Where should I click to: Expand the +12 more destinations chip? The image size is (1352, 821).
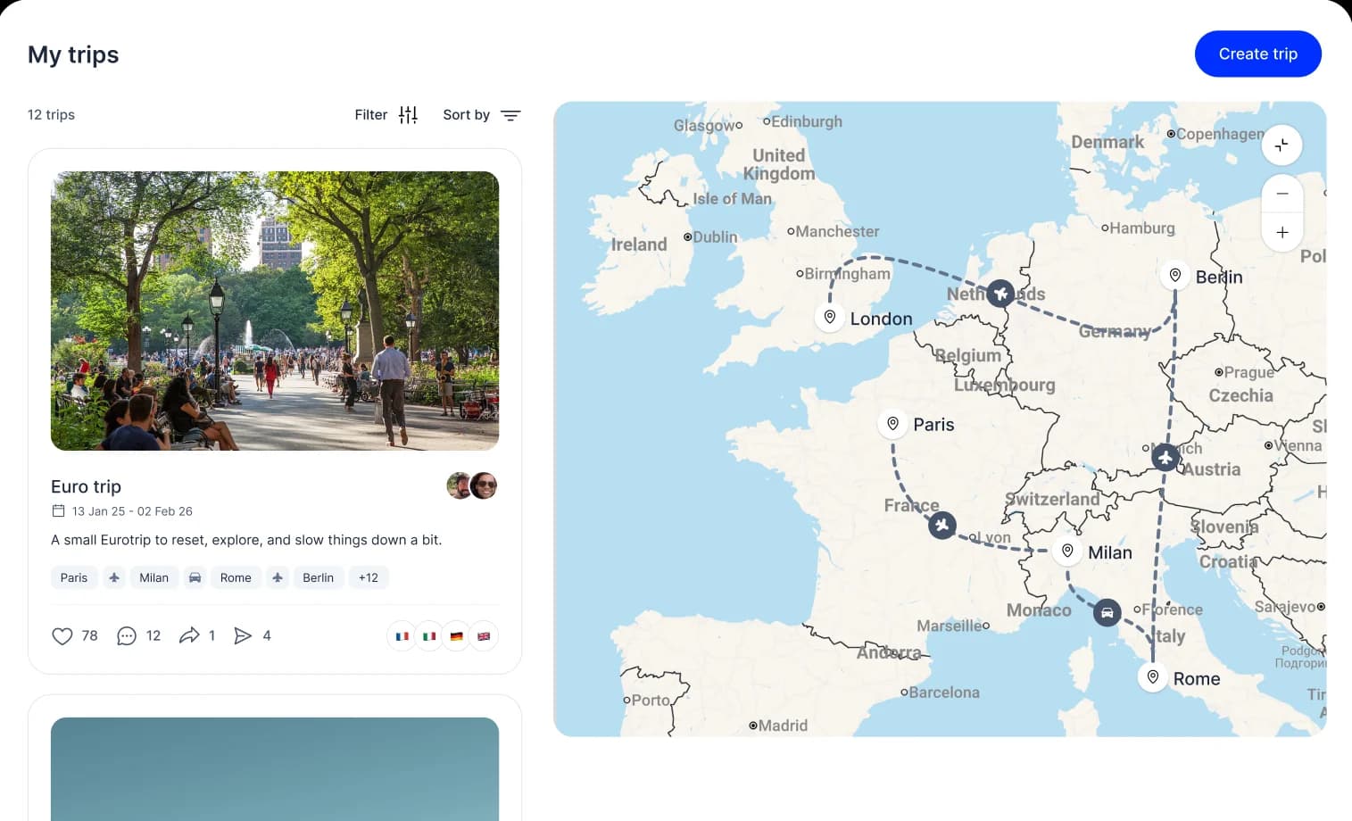[x=369, y=577]
